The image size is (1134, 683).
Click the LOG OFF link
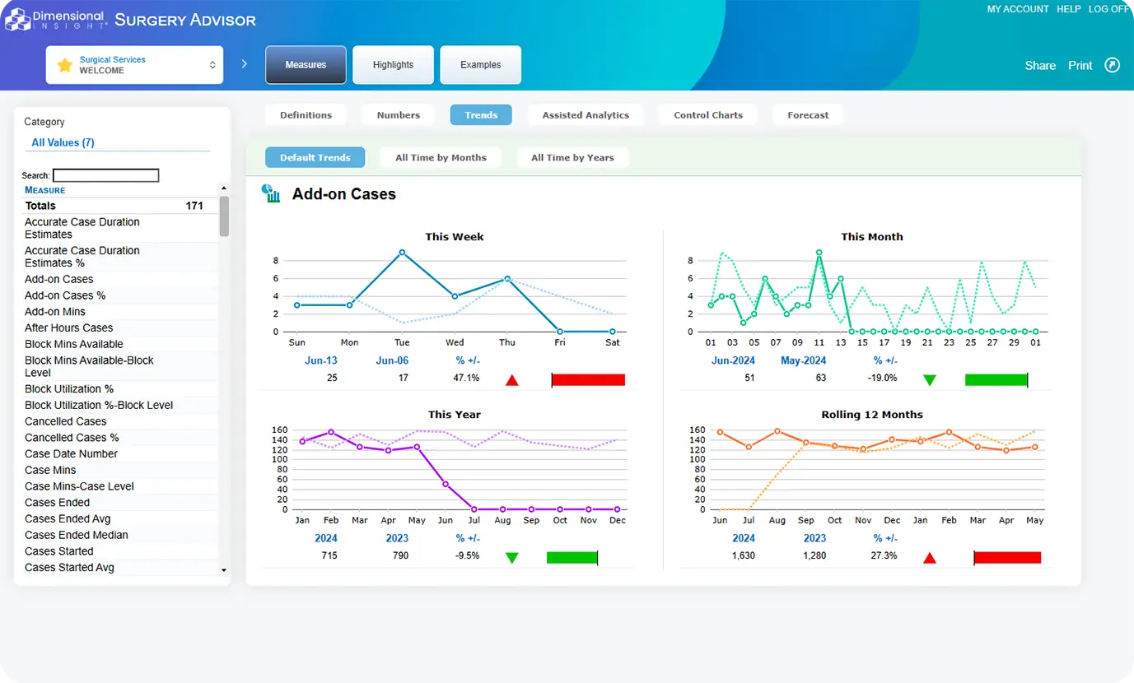click(1108, 9)
